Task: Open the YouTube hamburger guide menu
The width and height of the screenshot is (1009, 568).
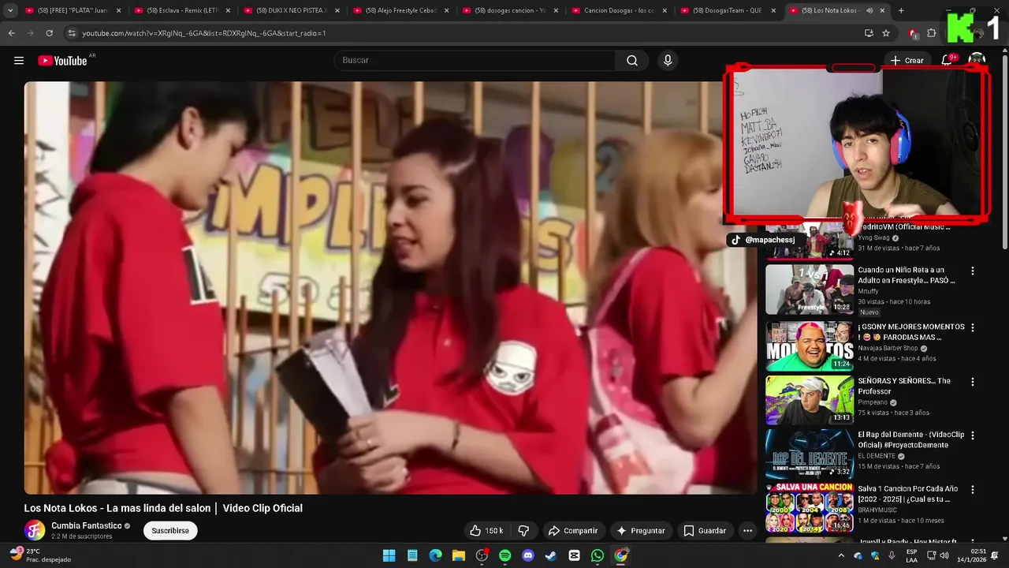Action: click(x=19, y=61)
